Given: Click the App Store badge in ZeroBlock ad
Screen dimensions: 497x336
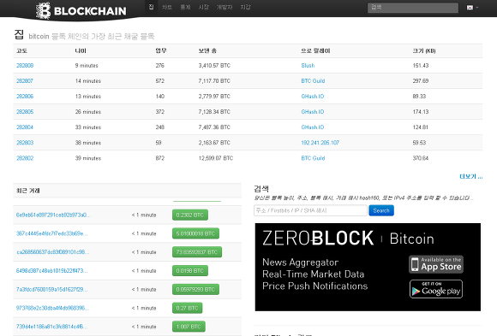Looking at the screenshot, I should coord(436,264).
